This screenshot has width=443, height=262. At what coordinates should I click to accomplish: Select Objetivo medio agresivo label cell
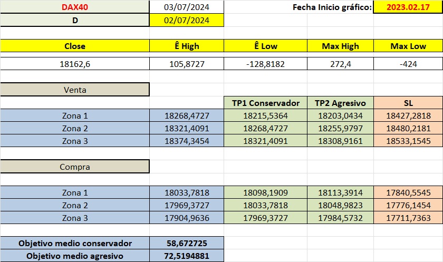[74, 256]
